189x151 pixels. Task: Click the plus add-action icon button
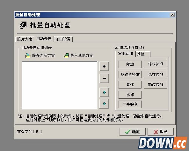pyautogui.click(x=104, y=66)
